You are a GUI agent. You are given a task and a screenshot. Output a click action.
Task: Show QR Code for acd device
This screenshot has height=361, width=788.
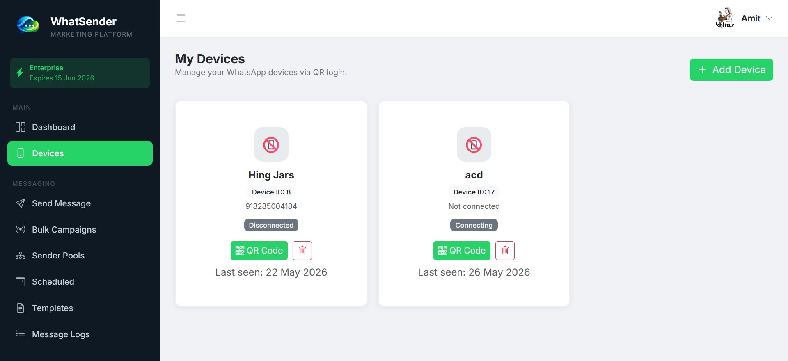tap(462, 251)
